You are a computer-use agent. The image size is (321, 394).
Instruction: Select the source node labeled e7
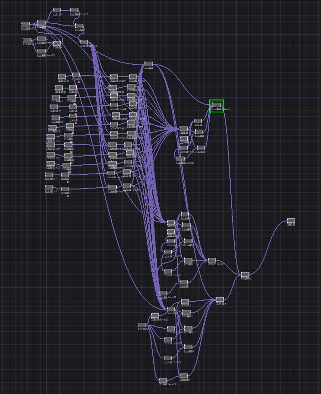pos(49,175)
